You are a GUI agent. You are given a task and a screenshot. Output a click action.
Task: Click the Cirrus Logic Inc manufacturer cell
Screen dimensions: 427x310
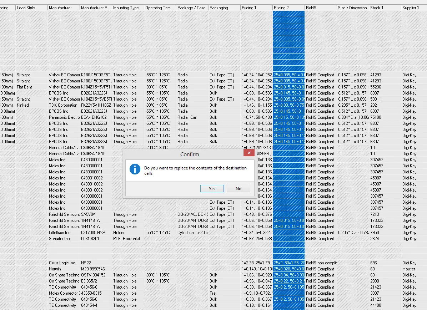pos(63,263)
